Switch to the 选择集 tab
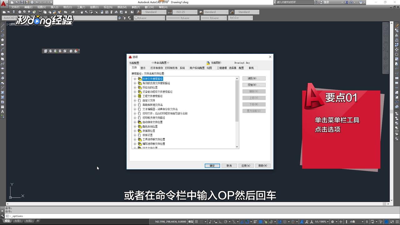The width and height of the screenshot is (400, 225). click(x=232, y=68)
